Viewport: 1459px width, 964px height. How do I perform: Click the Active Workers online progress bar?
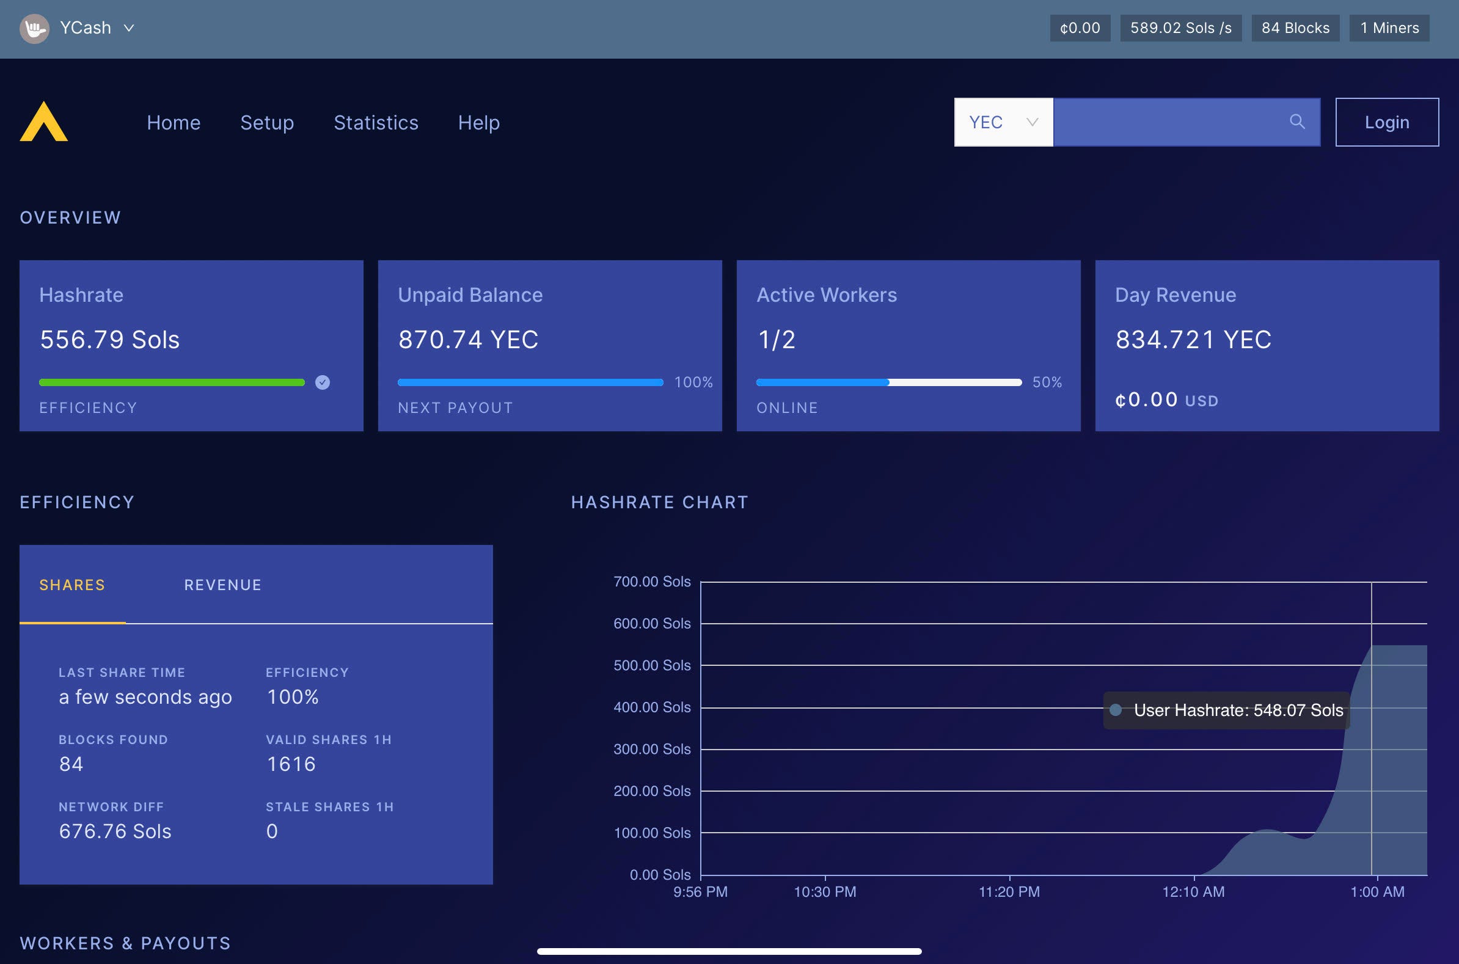tap(888, 382)
